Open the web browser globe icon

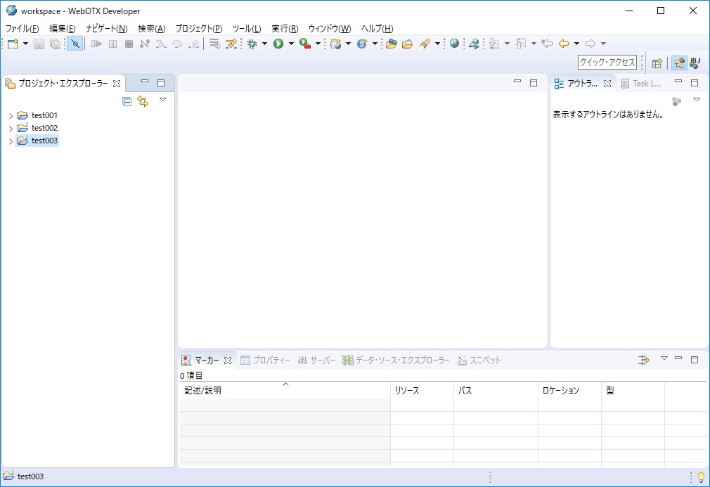click(455, 44)
